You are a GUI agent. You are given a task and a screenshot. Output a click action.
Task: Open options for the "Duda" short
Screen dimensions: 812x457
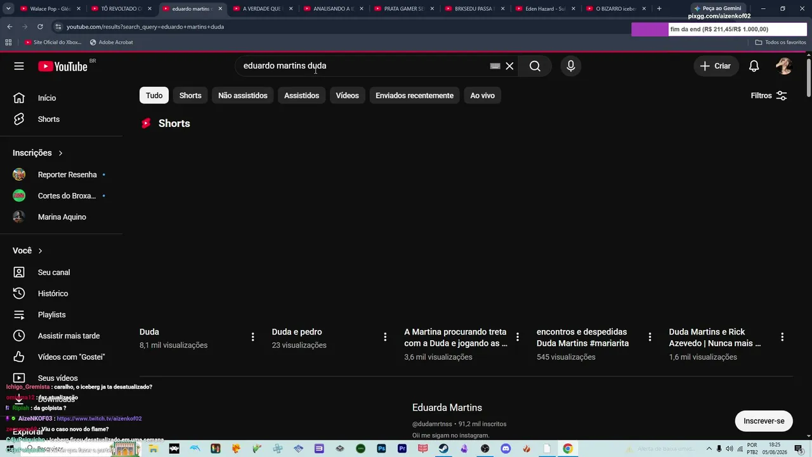(252, 337)
